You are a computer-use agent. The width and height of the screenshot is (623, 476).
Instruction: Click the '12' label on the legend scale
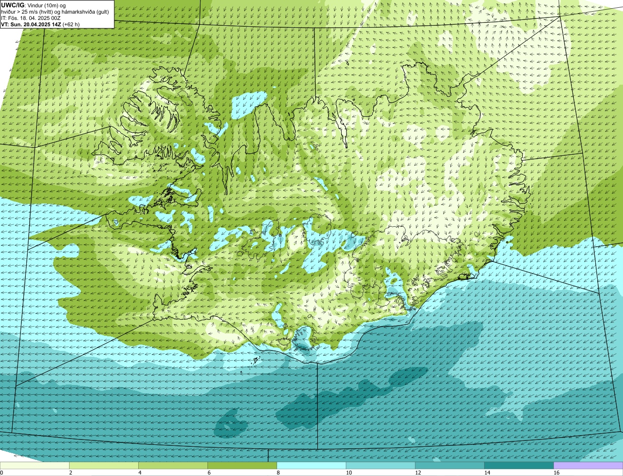click(x=418, y=473)
